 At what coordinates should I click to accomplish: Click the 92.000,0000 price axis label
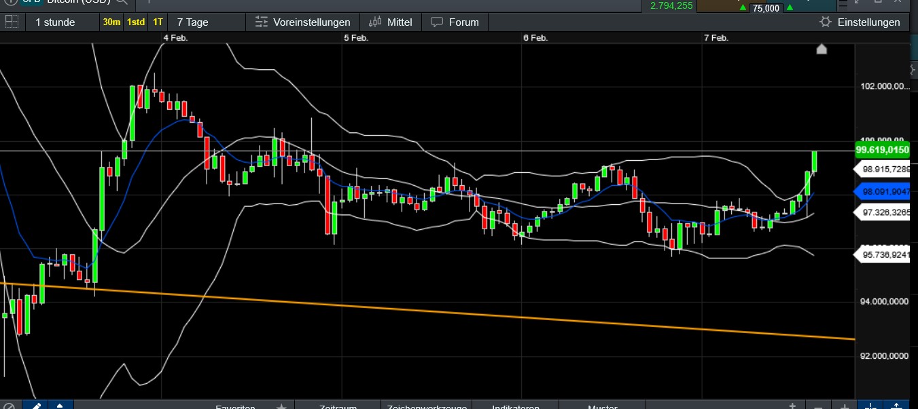885,355
